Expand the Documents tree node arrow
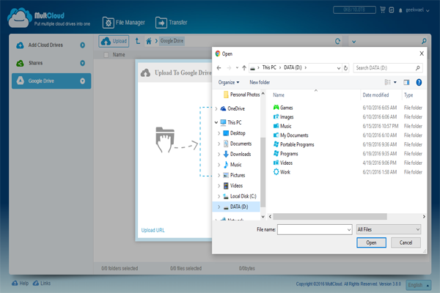440x293 pixels. click(219, 144)
